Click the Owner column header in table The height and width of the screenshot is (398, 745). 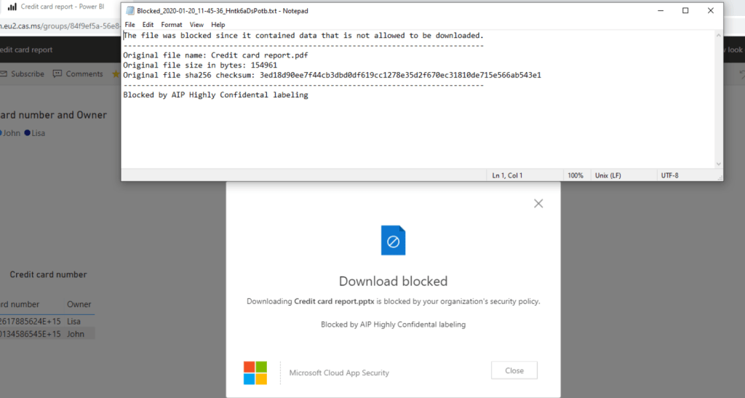79,304
